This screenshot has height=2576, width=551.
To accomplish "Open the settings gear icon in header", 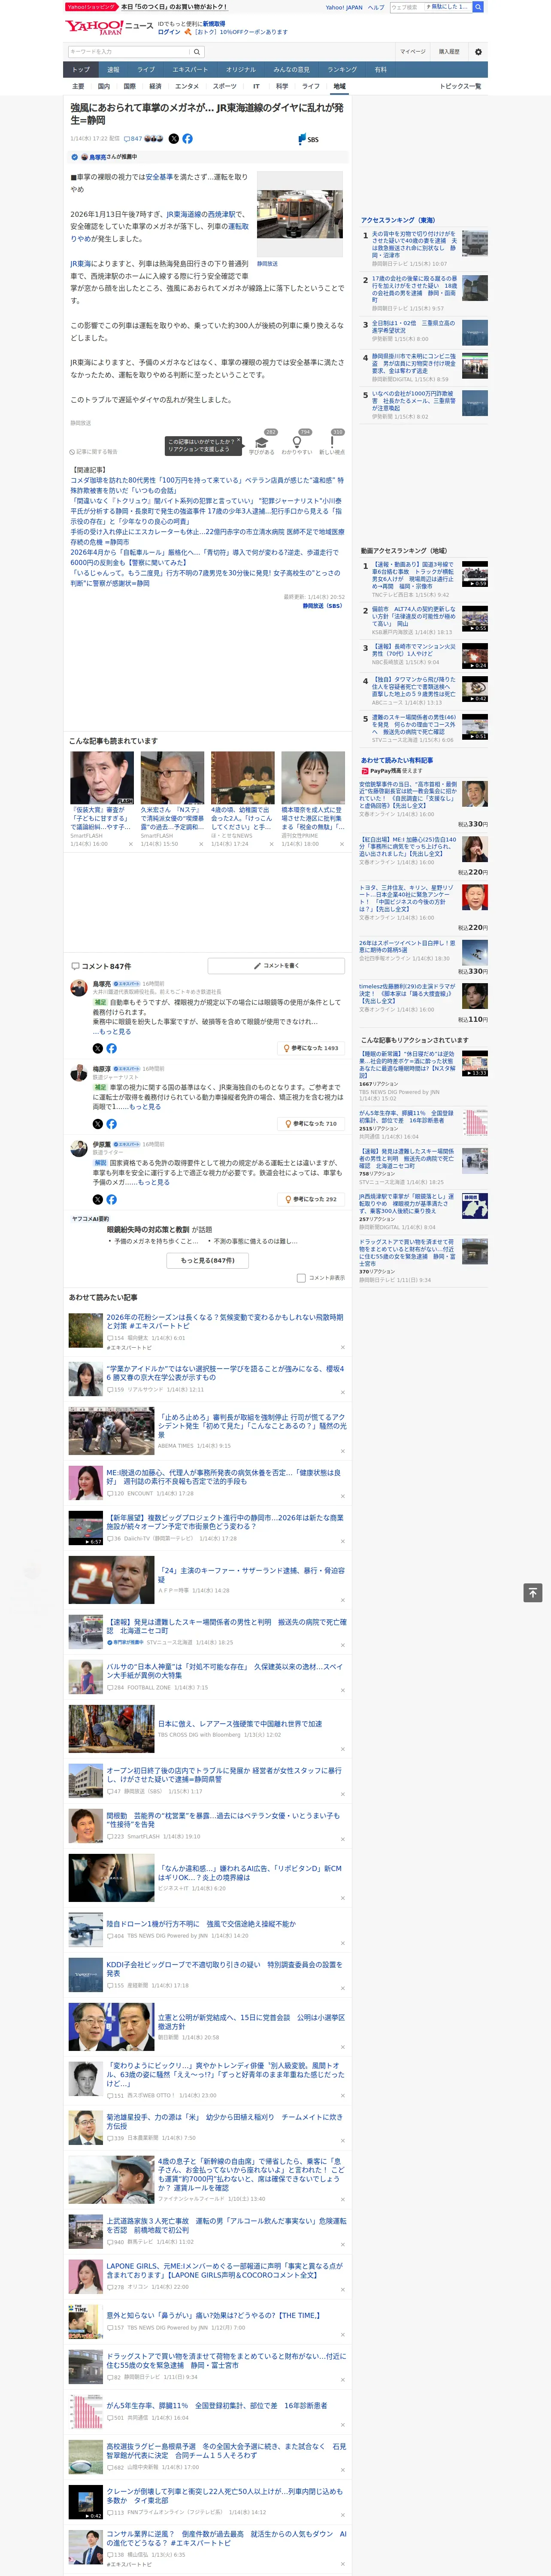I will (478, 51).
